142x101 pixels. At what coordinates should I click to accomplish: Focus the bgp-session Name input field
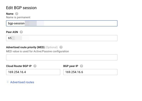(62, 23)
